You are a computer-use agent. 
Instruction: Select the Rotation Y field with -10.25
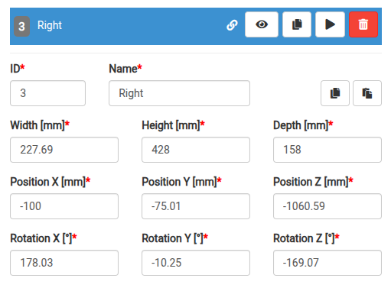coord(196,263)
